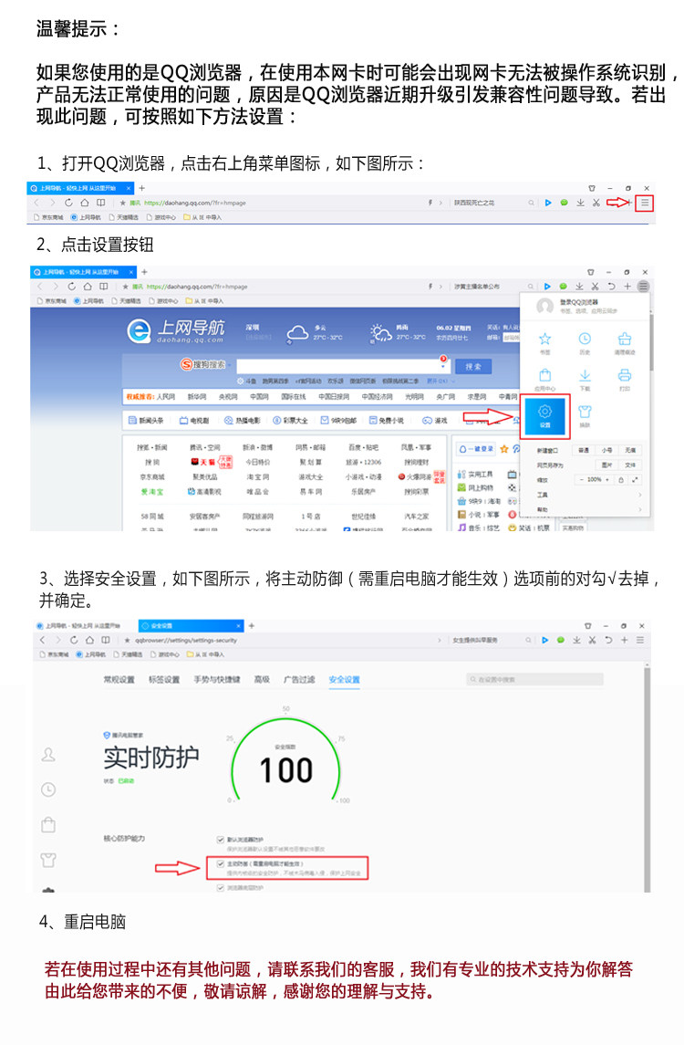
Task: Uncheck the 主动防御 checkbox in the red box
Action: coord(221,863)
